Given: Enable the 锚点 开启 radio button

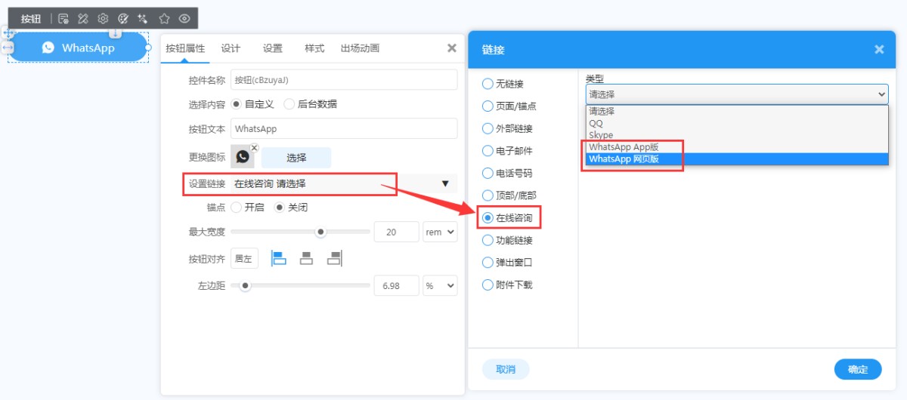Looking at the screenshot, I should click(237, 208).
